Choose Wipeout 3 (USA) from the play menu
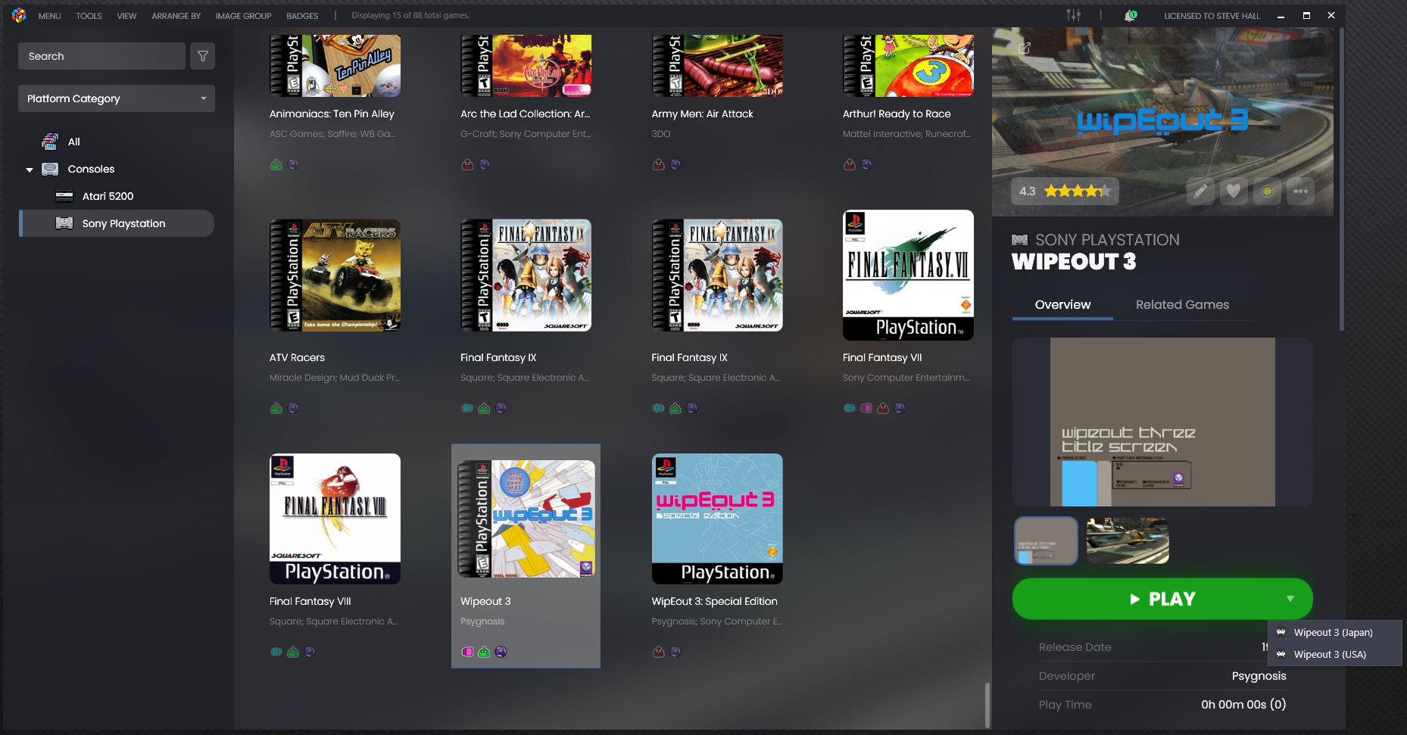This screenshot has width=1407, height=735. [x=1335, y=655]
